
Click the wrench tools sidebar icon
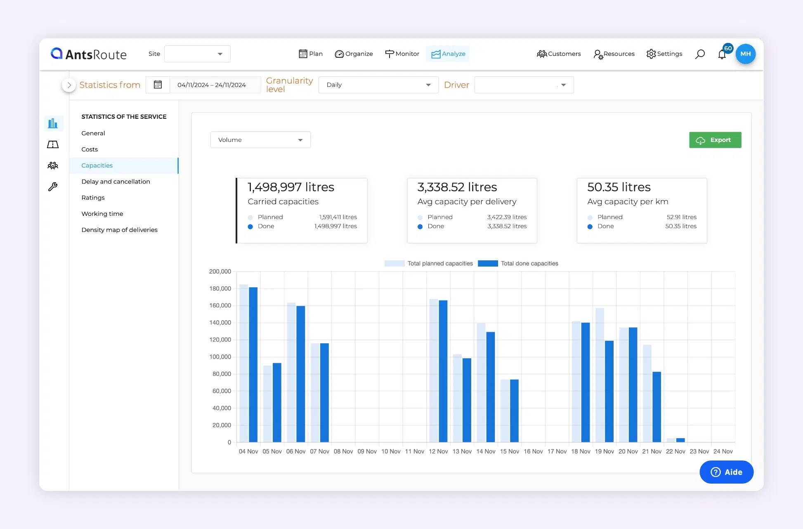click(53, 187)
